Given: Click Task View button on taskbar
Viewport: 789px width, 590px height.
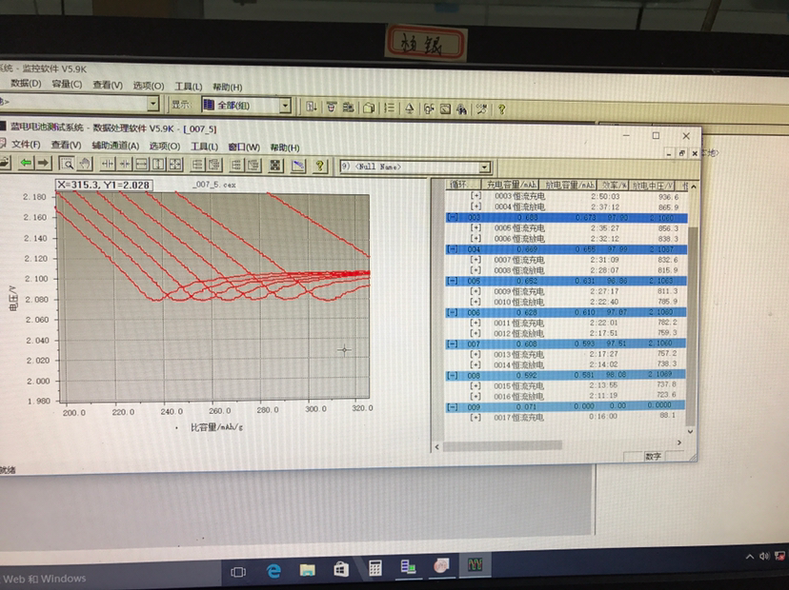Looking at the screenshot, I should click(x=238, y=572).
